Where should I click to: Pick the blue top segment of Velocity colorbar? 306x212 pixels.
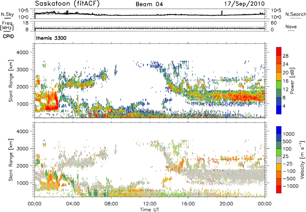click(x=279, y=130)
